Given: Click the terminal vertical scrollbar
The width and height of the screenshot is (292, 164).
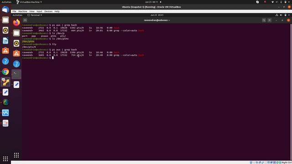Looking at the screenshot, I should (291, 92).
